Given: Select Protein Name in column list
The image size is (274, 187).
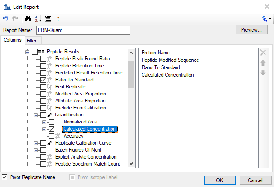Looking at the screenshot, I should (156, 53).
